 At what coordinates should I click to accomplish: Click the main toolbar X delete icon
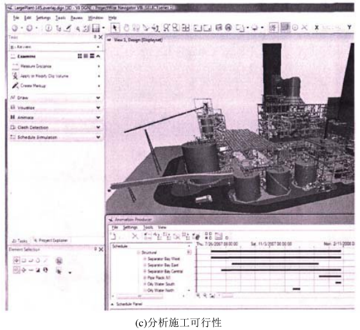(x=304, y=28)
